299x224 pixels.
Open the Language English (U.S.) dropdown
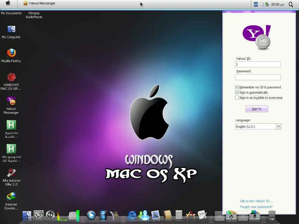point(258,127)
